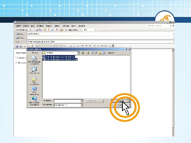Click the Send button in the message toolbar

[21, 30]
